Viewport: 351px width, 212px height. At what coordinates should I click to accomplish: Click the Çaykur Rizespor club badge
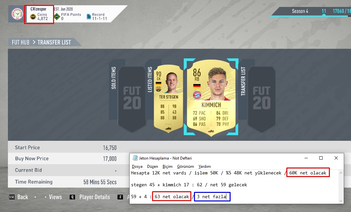click(x=17, y=14)
